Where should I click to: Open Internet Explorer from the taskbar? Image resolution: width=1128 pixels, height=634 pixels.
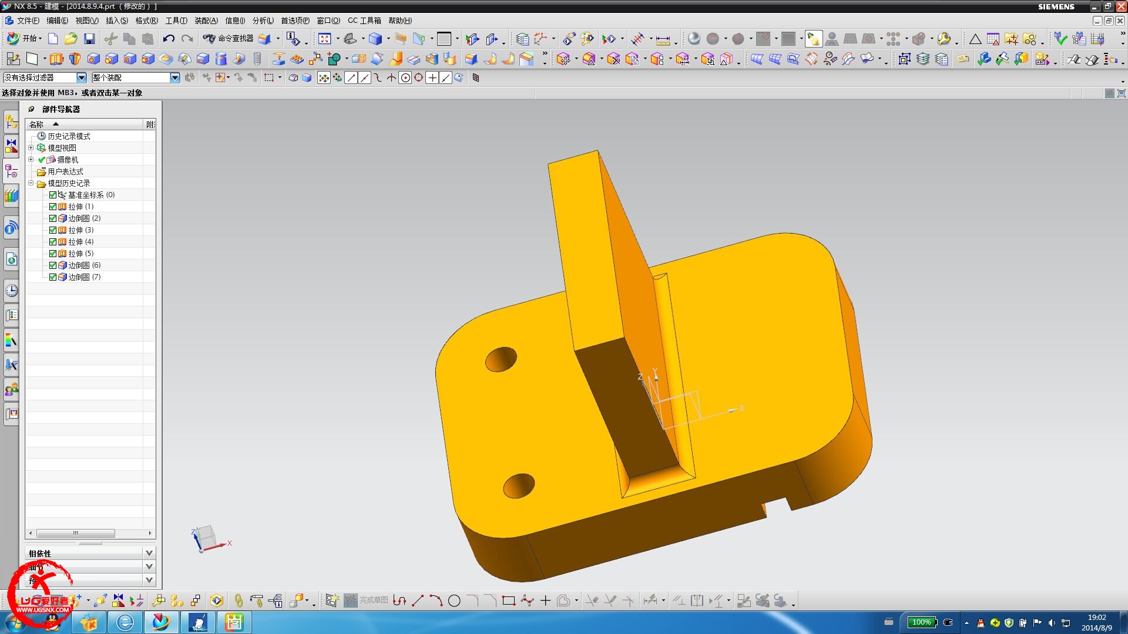pyautogui.click(x=125, y=622)
